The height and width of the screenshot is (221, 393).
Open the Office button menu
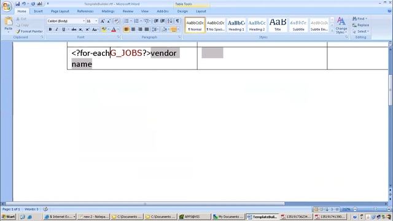pyautogui.click(x=7, y=6)
